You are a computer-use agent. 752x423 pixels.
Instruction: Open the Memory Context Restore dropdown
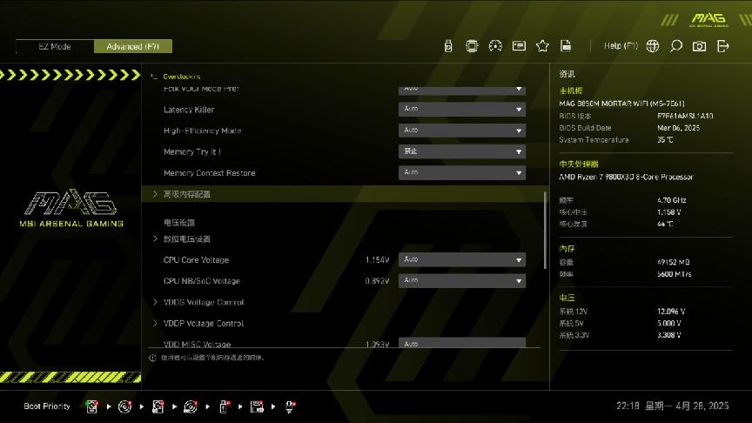pos(462,172)
